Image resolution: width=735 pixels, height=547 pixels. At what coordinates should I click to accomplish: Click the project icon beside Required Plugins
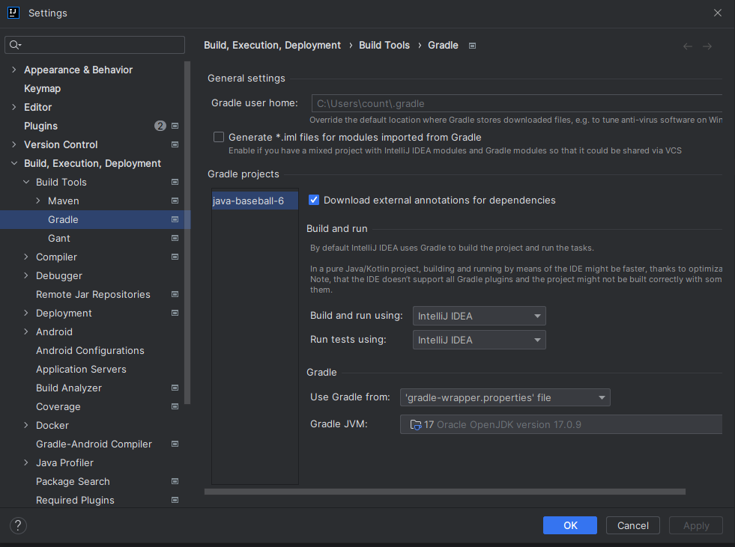pos(175,500)
